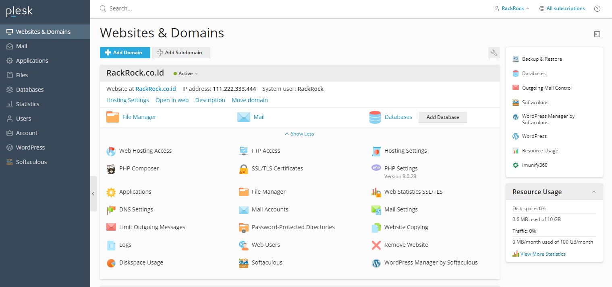Go to Users in the sidebar
This screenshot has width=612, height=287.
click(45, 119)
